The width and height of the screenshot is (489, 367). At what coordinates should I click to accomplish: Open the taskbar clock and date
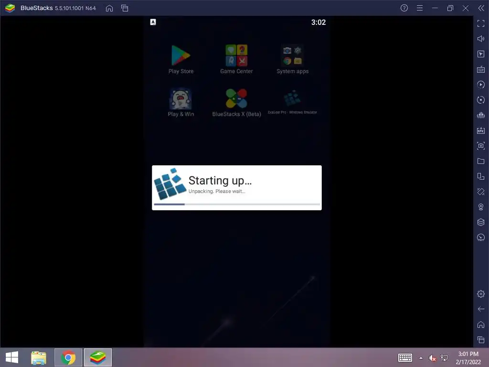[x=468, y=357]
